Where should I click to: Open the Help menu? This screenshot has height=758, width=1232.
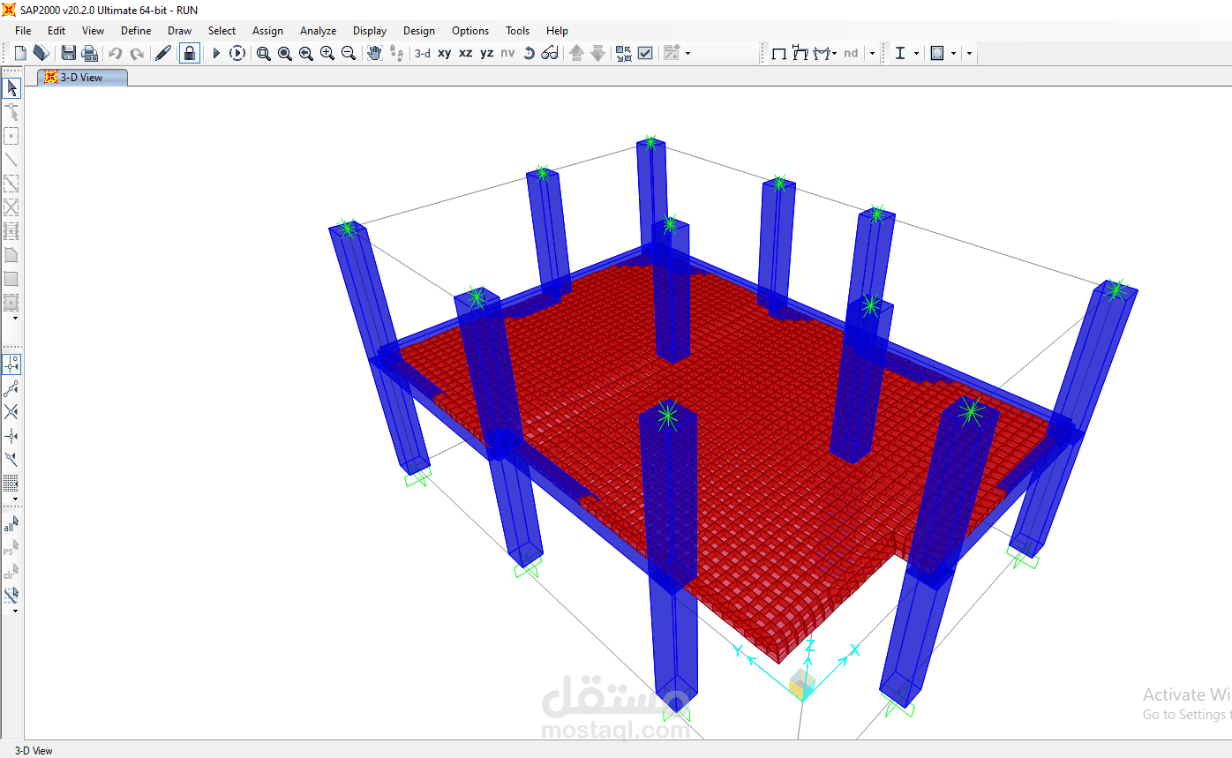click(x=557, y=30)
